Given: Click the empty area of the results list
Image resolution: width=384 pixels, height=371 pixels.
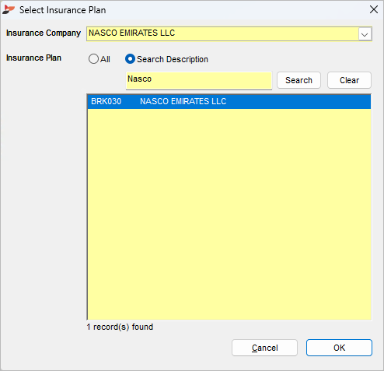Looking at the screenshot, I should pyautogui.click(x=229, y=214).
